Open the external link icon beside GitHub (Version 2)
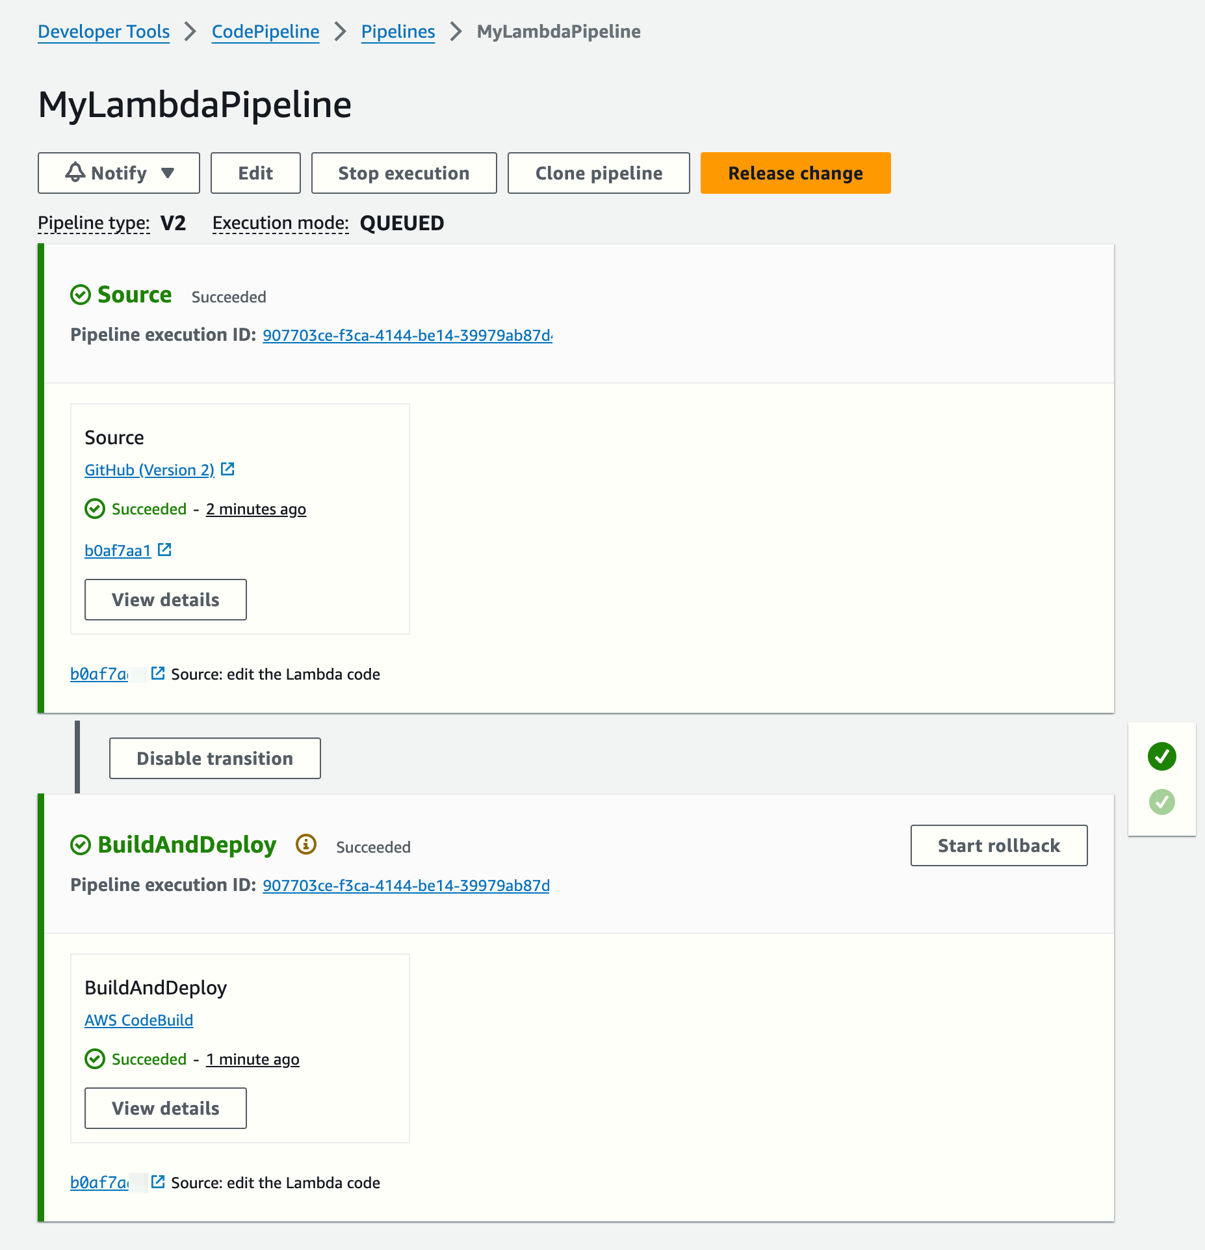This screenshot has height=1250, width=1205. (227, 468)
